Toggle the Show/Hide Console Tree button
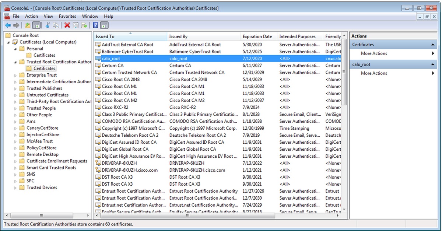442x231 pixels. pyautogui.click(x=36, y=25)
